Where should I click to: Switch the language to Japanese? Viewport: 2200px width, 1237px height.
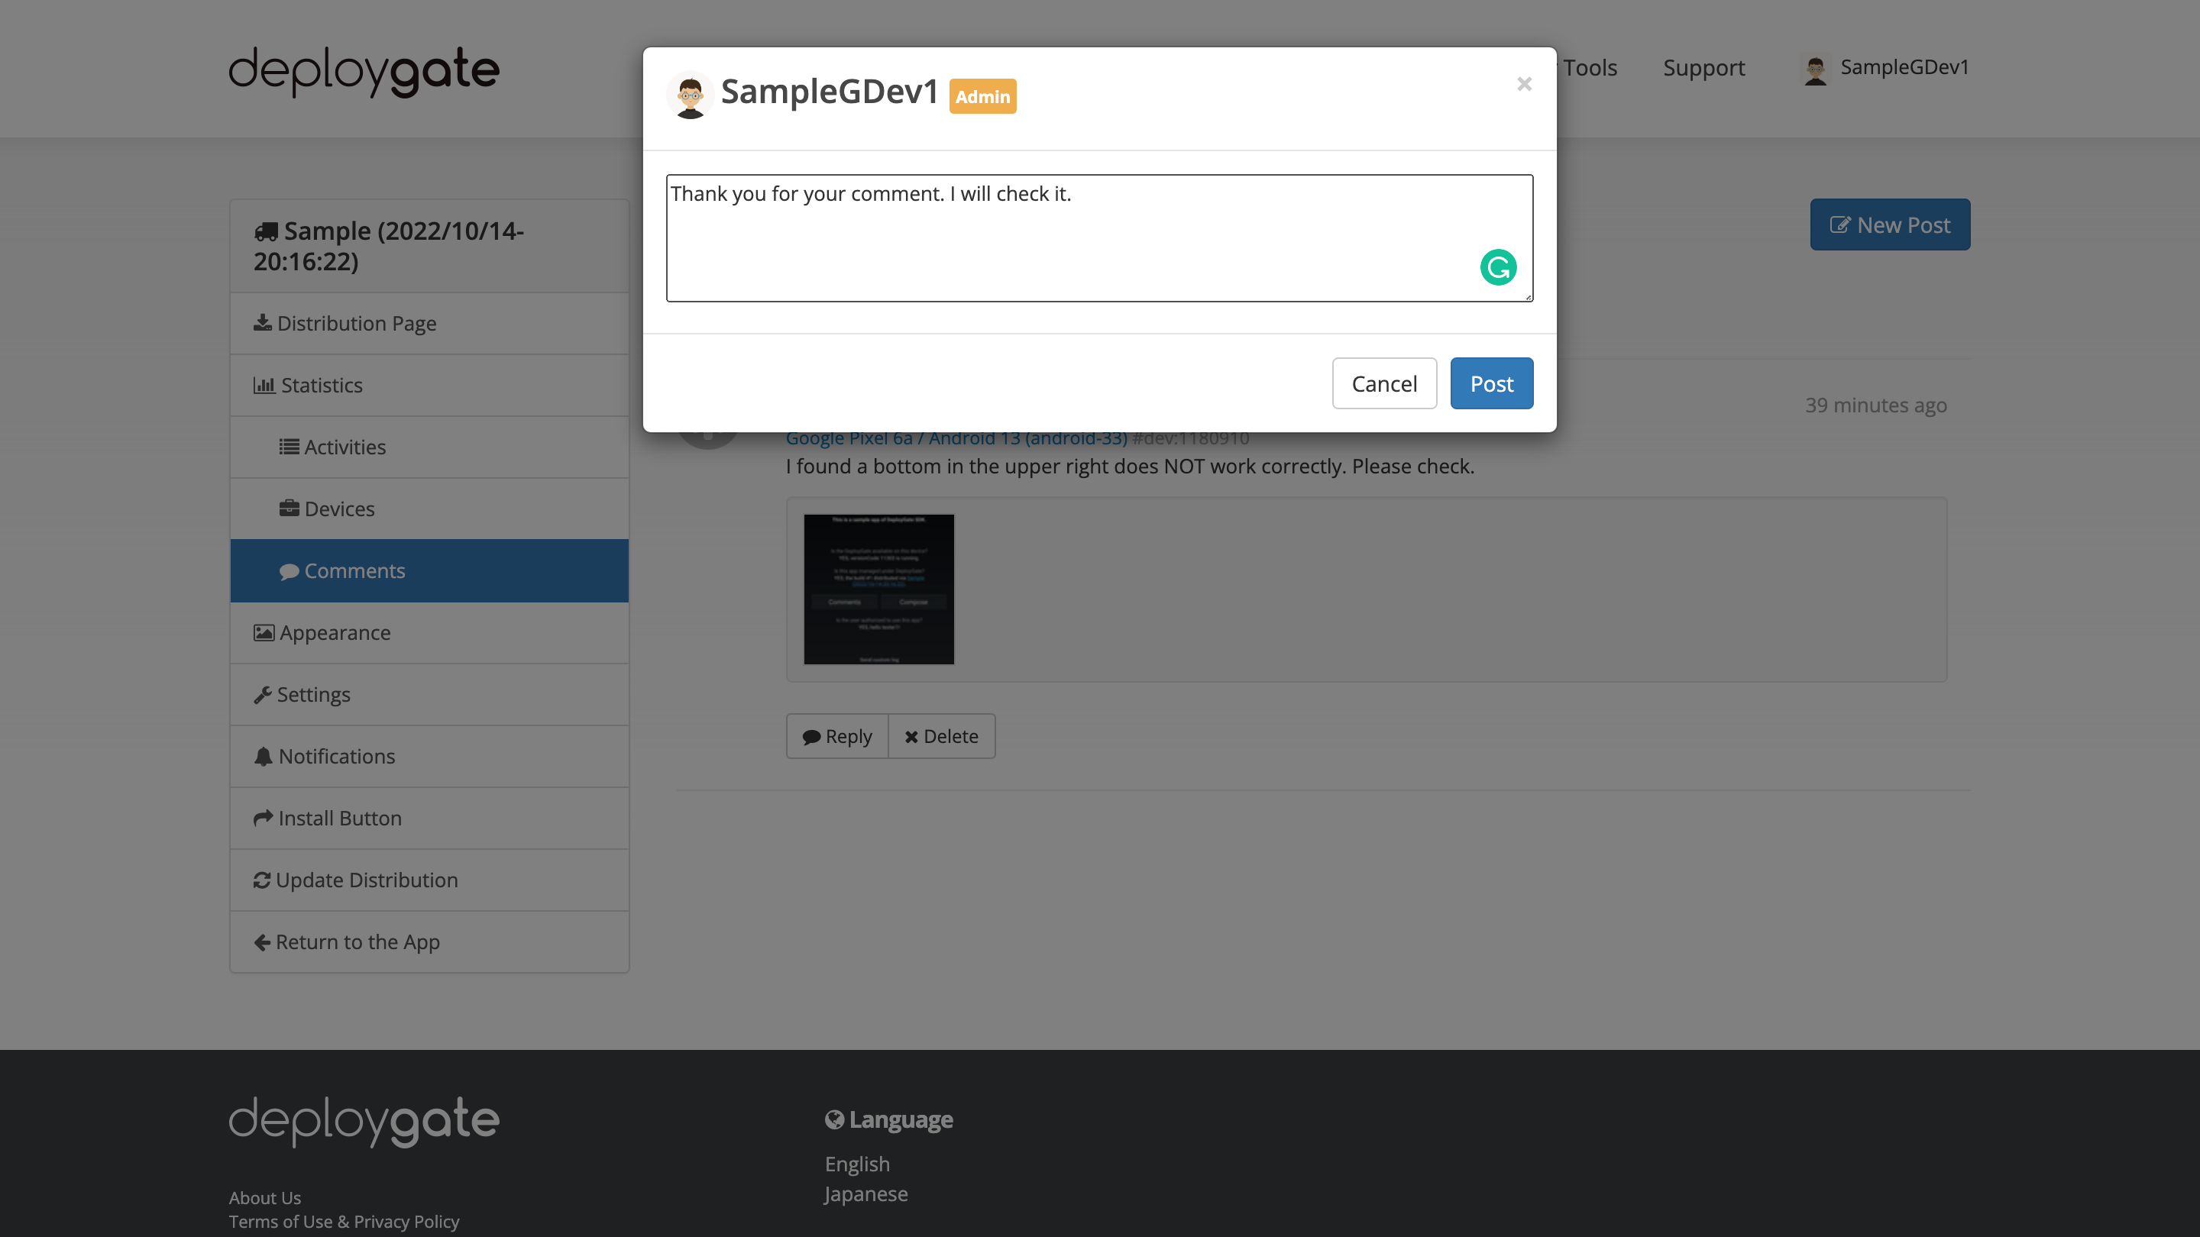coord(865,1193)
